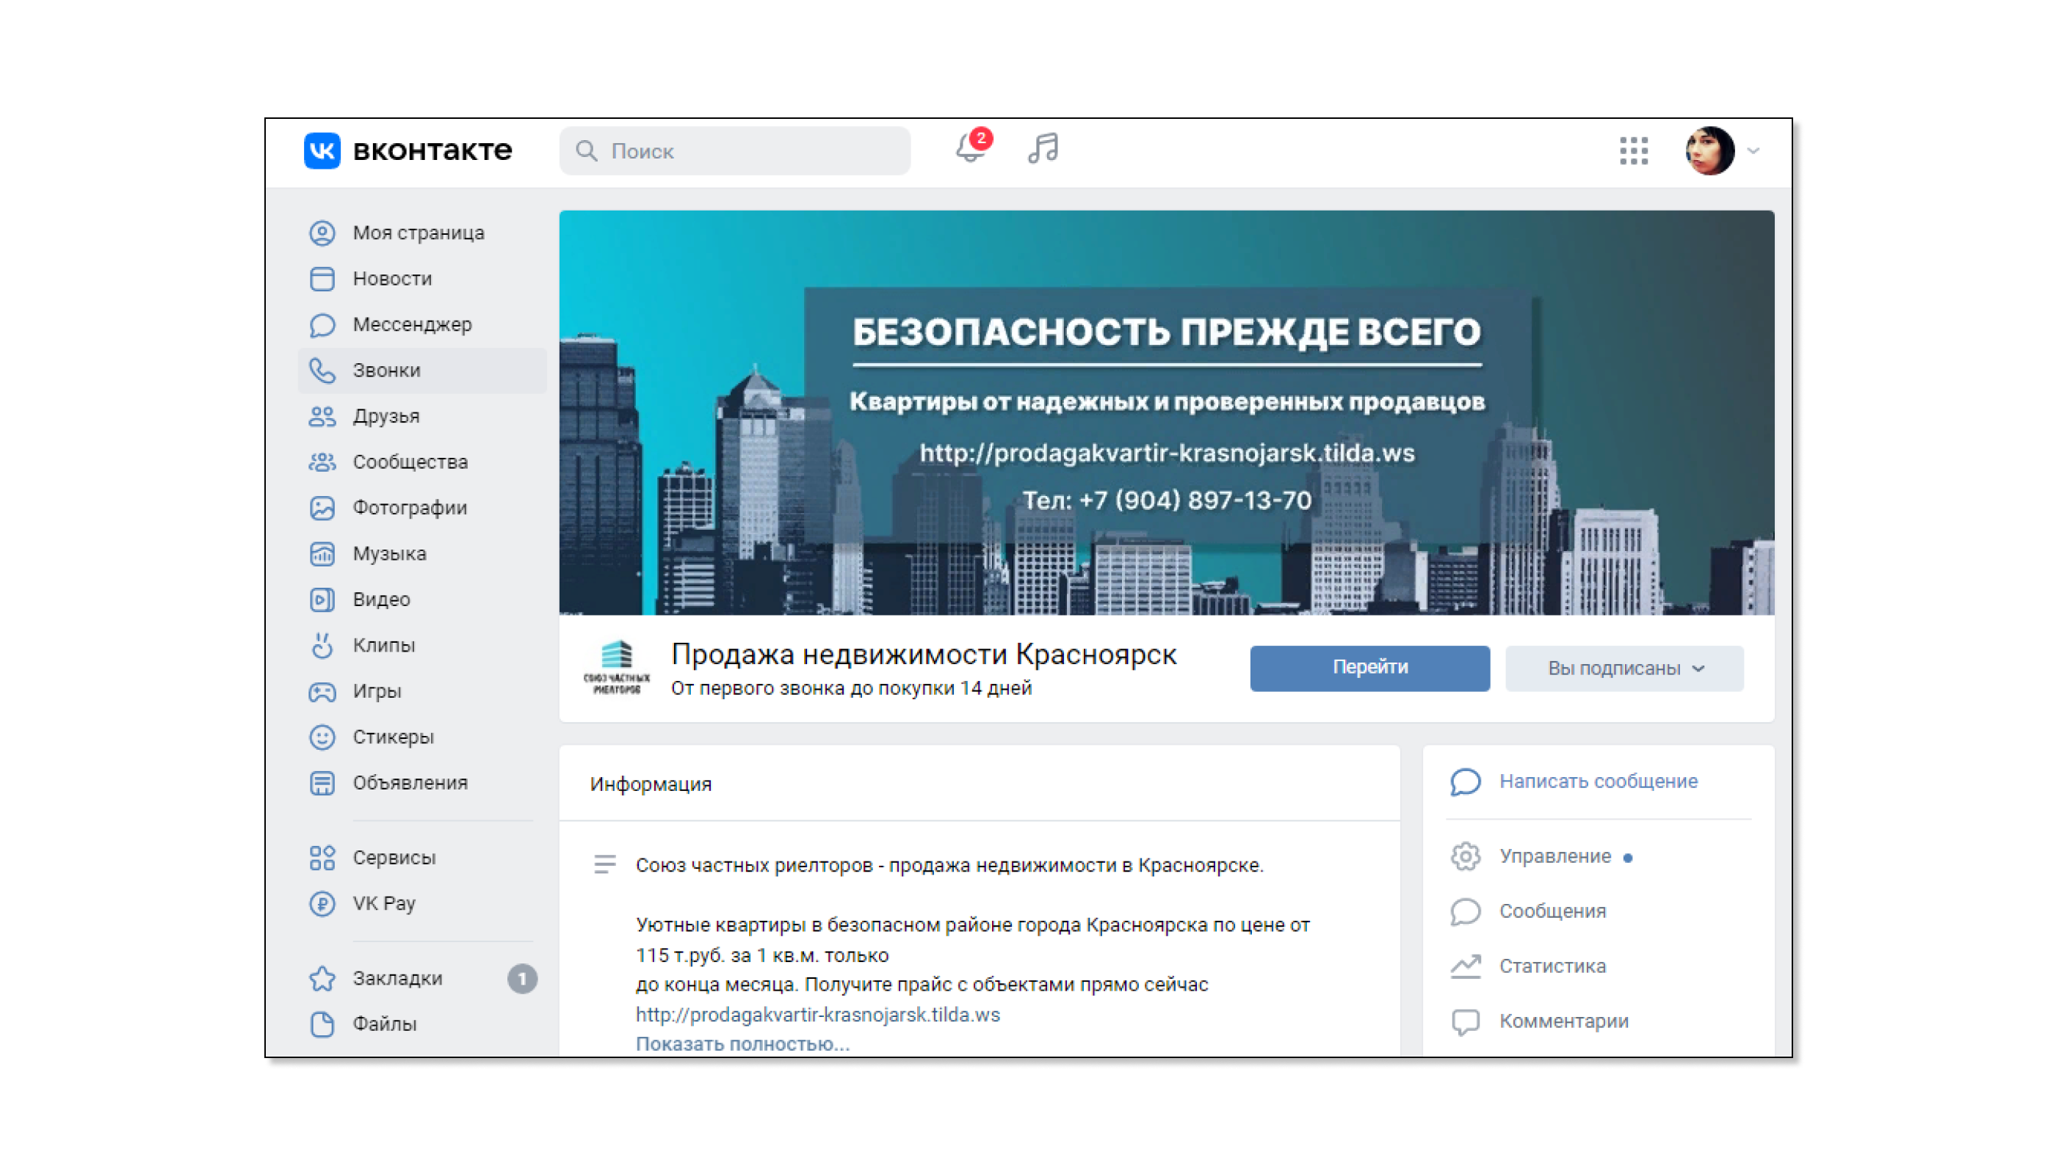The height and width of the screenshot is (1174, 2056).
Task: Open Статистика link
Action: click(1552, 966)
